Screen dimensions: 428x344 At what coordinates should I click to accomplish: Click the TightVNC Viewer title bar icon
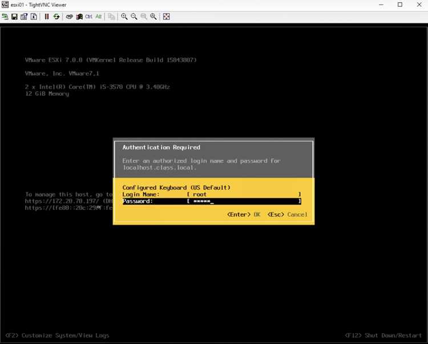5,5
